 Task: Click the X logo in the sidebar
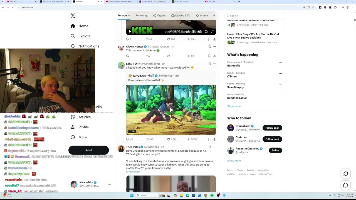point(73,16)
